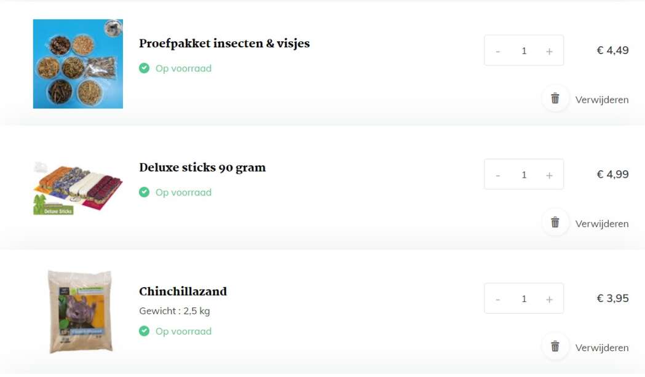Screen dimensions: 645x377
Task: Click trash icon for Chinchillazand
Action: 555,346
